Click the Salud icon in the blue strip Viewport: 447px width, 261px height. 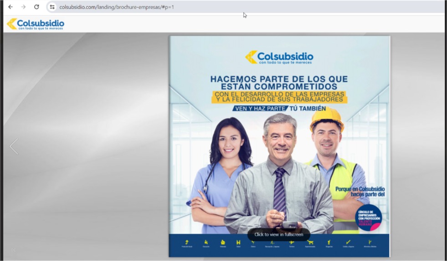[238, 242]
